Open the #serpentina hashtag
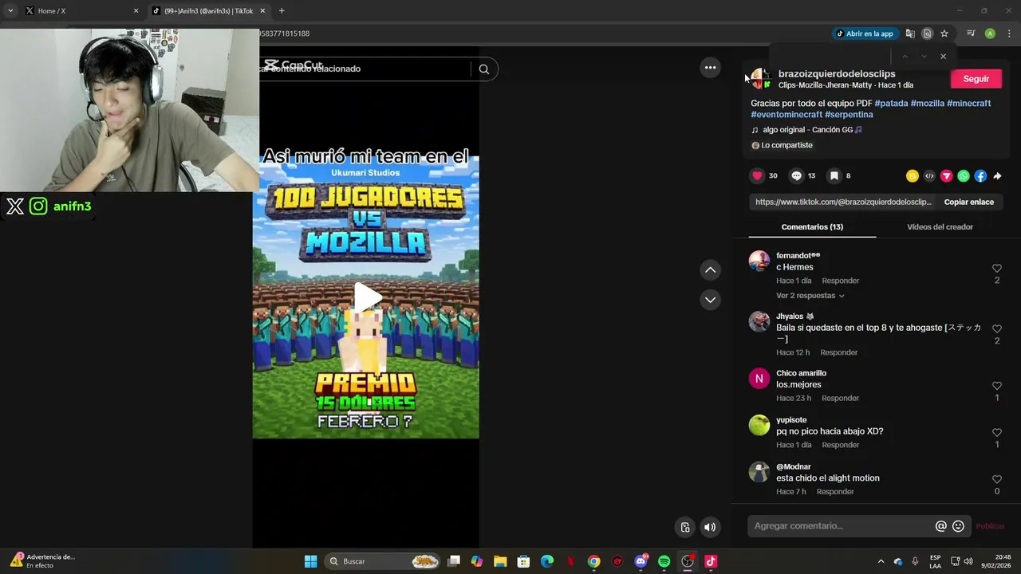Image resolution: width=1021 pixels, height=574 pixels. [849, 115]
